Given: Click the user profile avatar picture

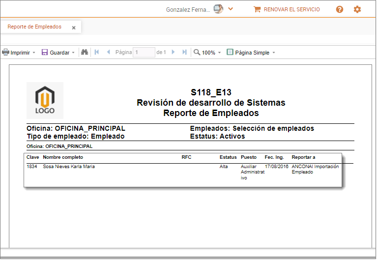Looking at the screenshot, I should (218, 9).
